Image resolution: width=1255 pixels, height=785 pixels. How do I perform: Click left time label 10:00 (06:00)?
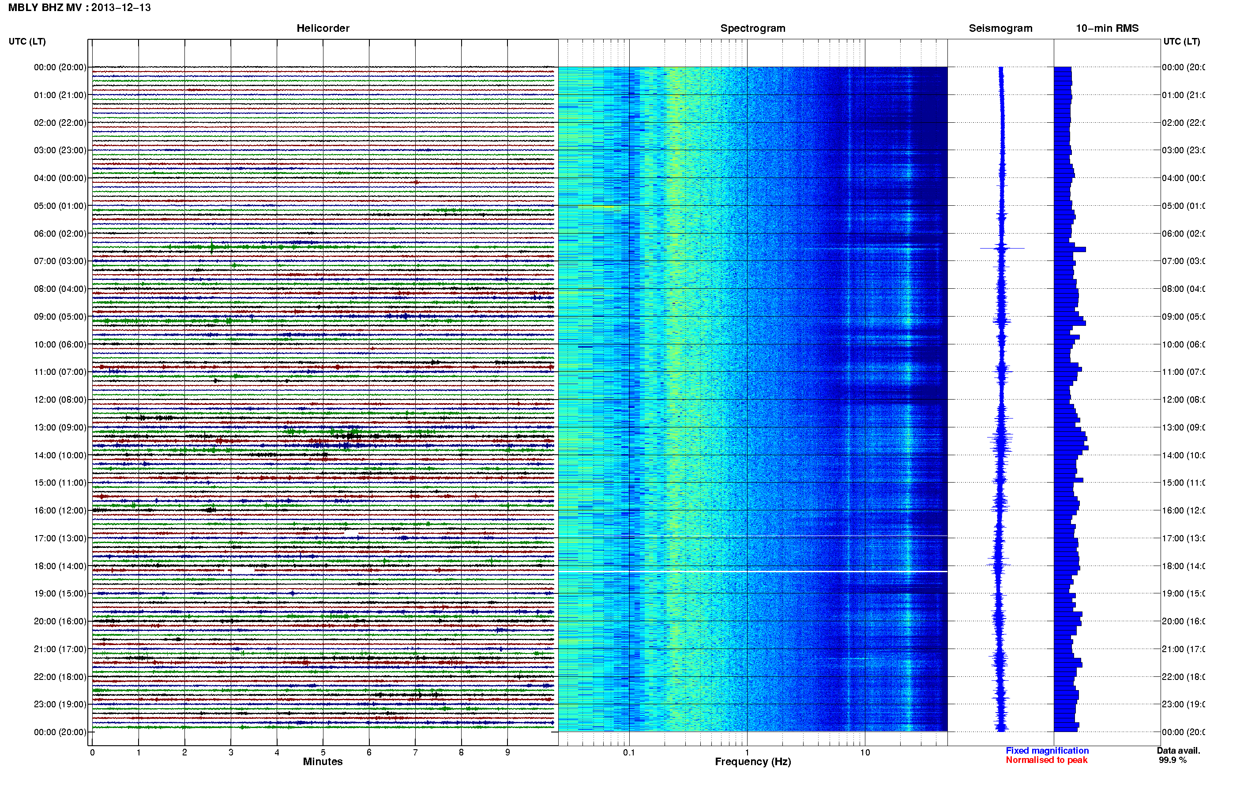click(x=60, y=344)
